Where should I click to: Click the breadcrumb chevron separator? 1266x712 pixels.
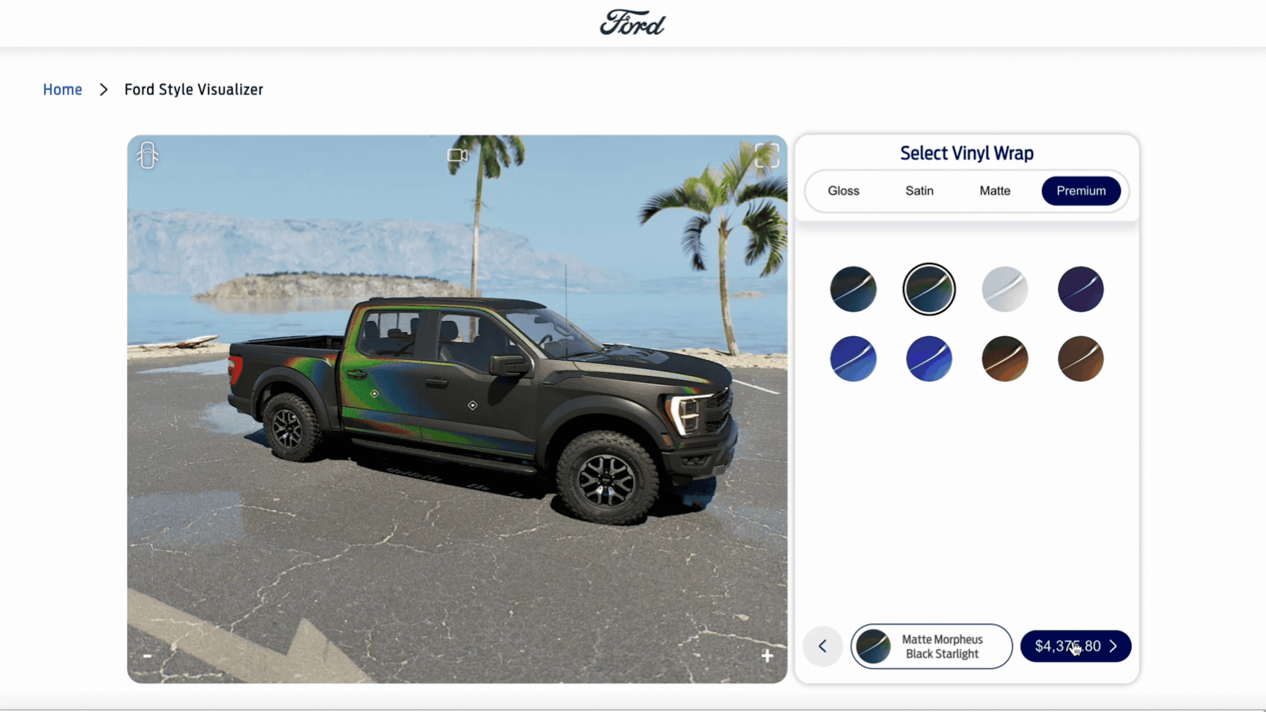coord(103,90)
